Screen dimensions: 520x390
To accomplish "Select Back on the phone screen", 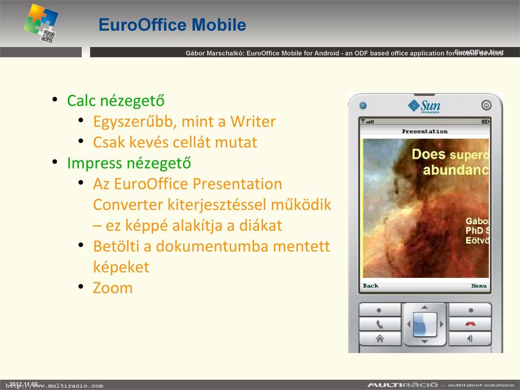I will tap(370, 286).
